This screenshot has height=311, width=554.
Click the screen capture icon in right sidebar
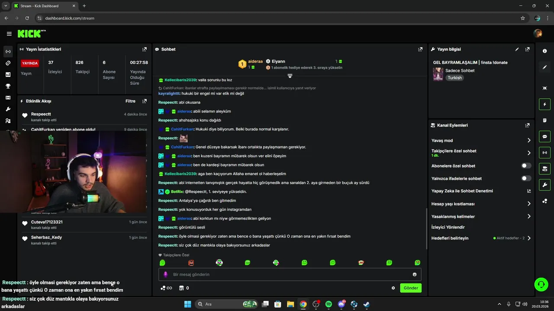544,88
